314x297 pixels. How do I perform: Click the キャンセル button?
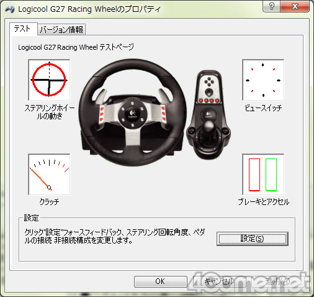(219, 281)
